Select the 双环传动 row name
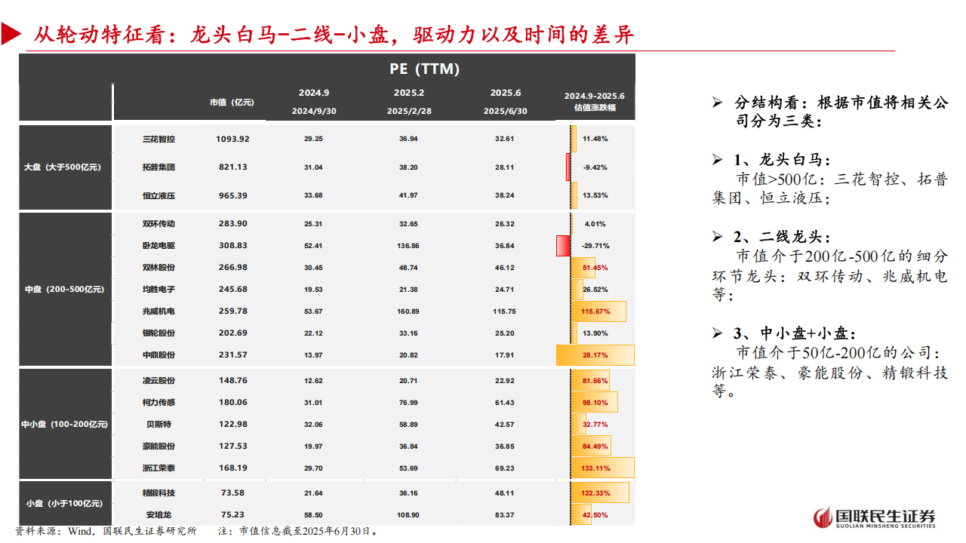 coord(158,224)
